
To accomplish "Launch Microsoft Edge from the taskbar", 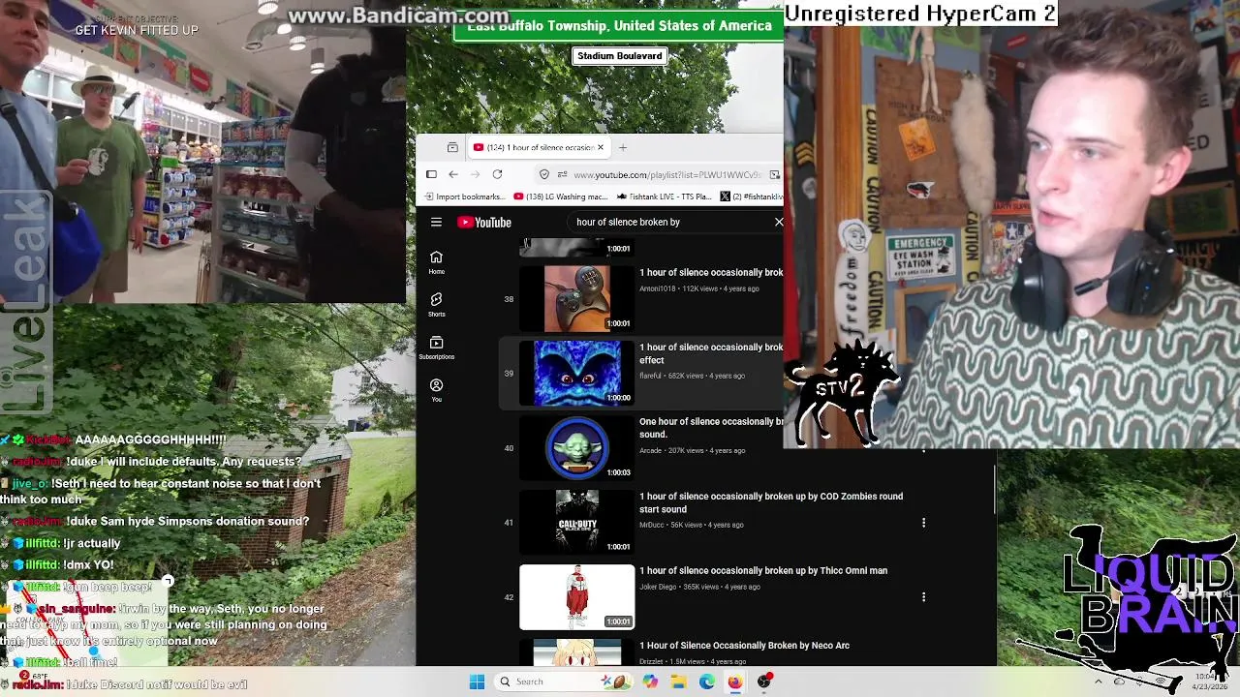I will tap(707, 682).
